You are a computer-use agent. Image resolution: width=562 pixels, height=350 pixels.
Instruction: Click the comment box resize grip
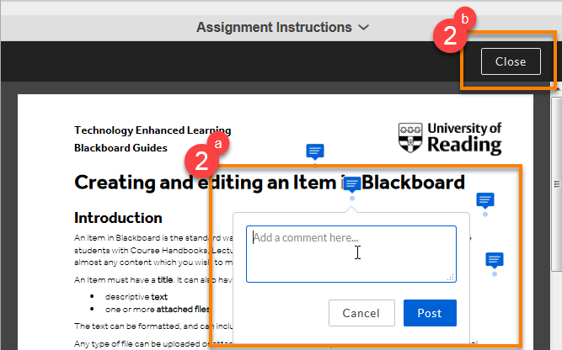pos(451,277)
